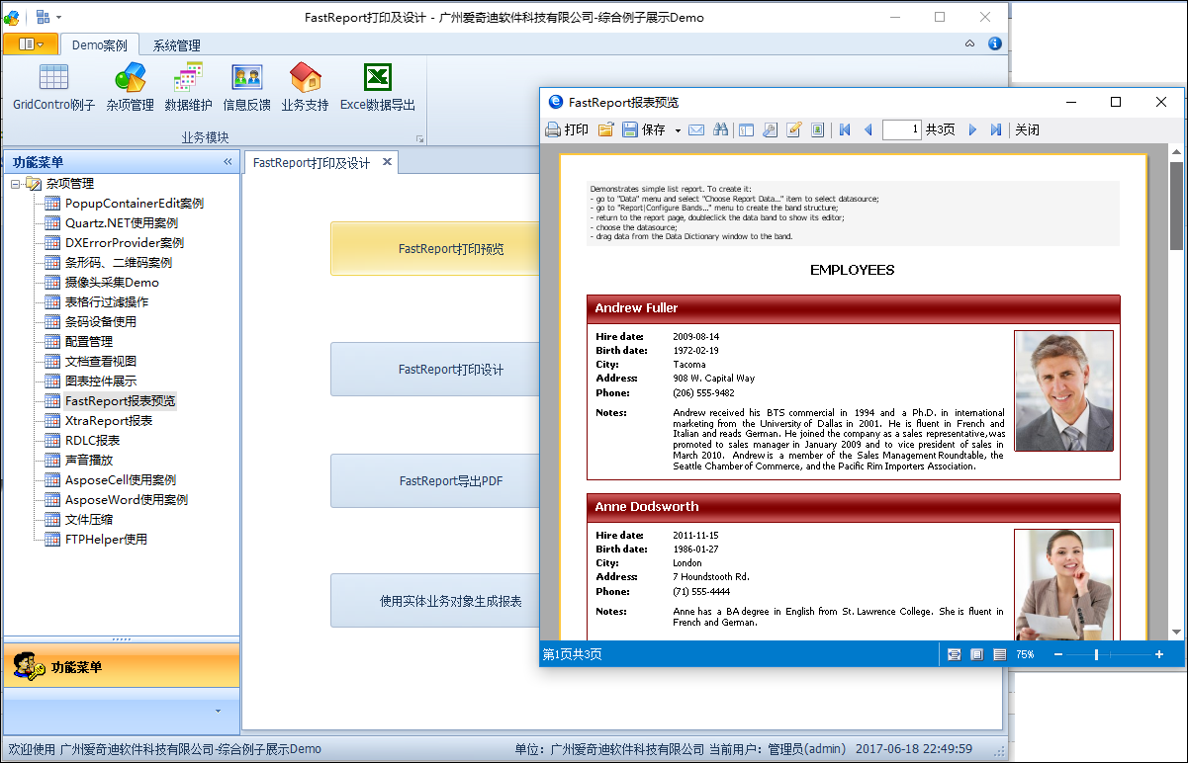Click the 业务模块 group dialog launcher
This screenshot has width=1188, height=763.
click(419, 138)
